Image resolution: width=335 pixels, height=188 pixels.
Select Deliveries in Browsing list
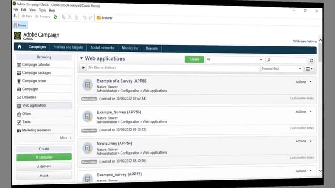[44, 97]
